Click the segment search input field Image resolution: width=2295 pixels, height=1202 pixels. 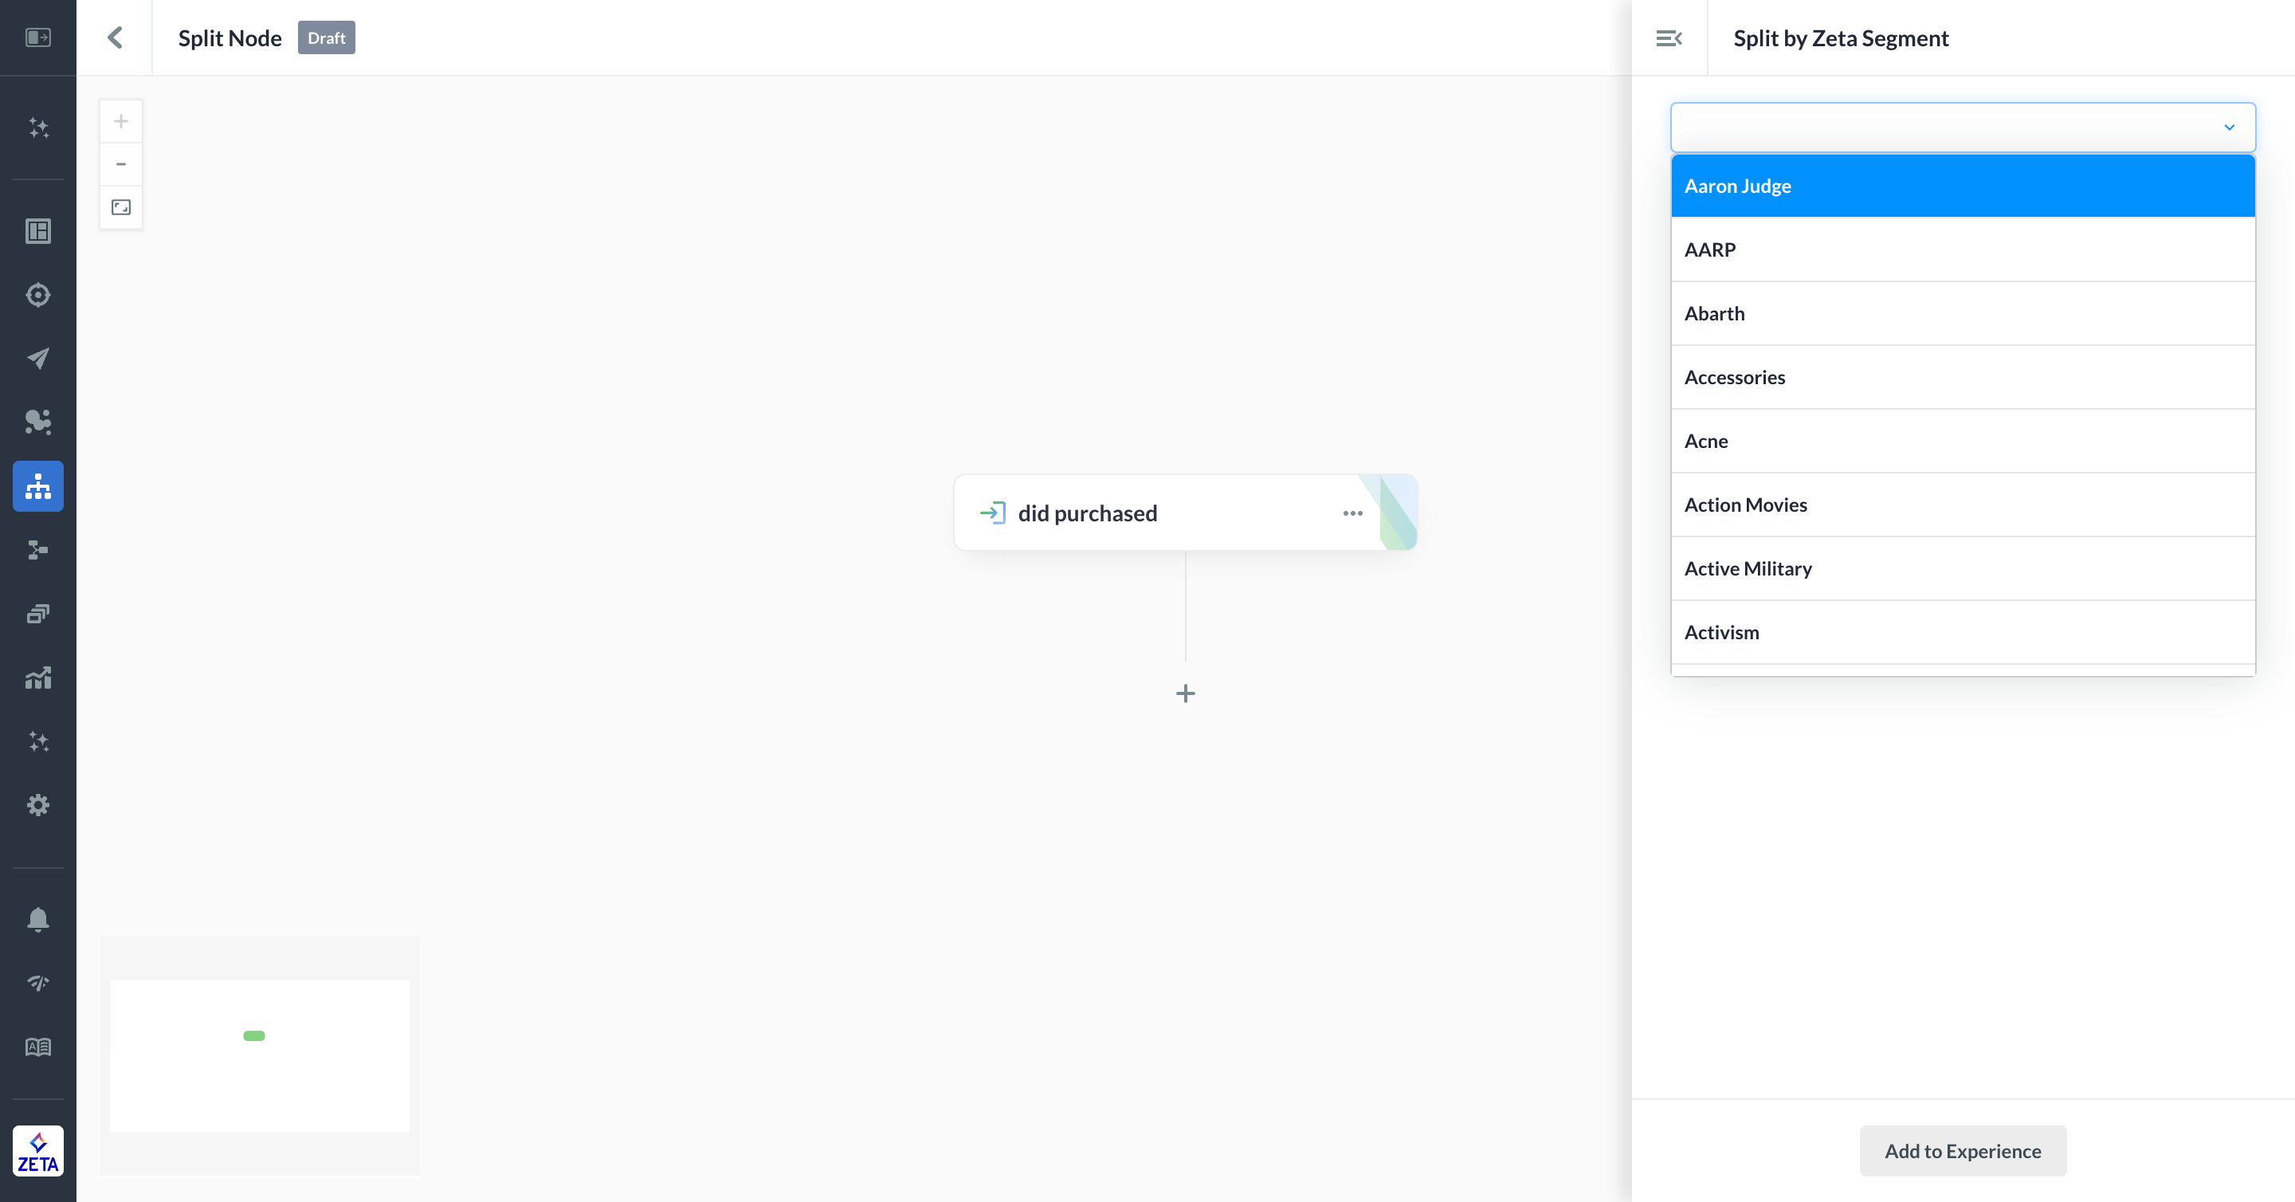(x=1942, y=128)
